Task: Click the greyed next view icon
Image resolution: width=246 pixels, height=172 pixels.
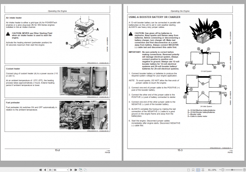Action: click(85, 170)
